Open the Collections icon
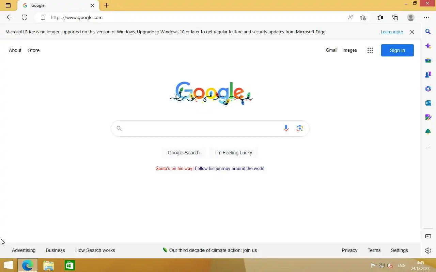This screenshot has width=436, height=272. point(395,17)
